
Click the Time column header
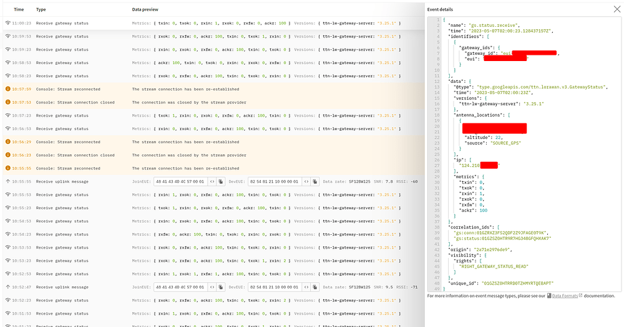pos(19,9)
